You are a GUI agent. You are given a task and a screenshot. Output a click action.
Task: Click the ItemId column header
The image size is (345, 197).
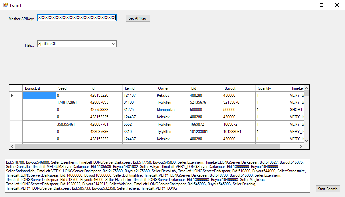pyautogui.click(x=139, y=88)
